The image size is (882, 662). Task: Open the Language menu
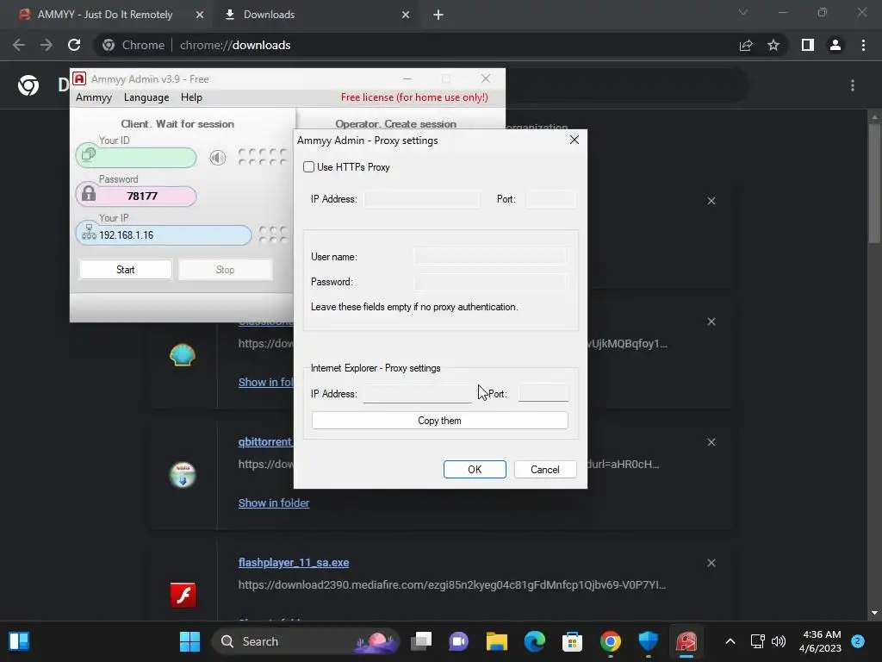coord(146,97)
